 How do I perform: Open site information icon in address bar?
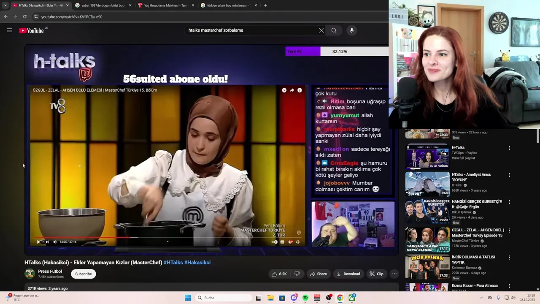click(x=36, y=16)
